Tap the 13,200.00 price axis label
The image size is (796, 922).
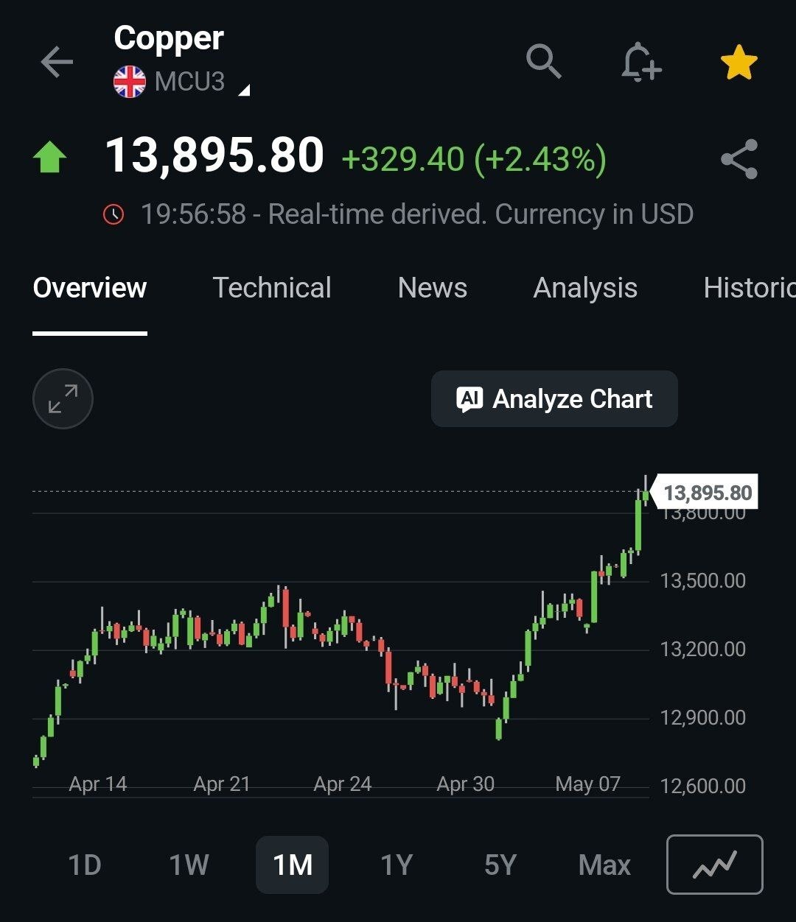(703, 649)
